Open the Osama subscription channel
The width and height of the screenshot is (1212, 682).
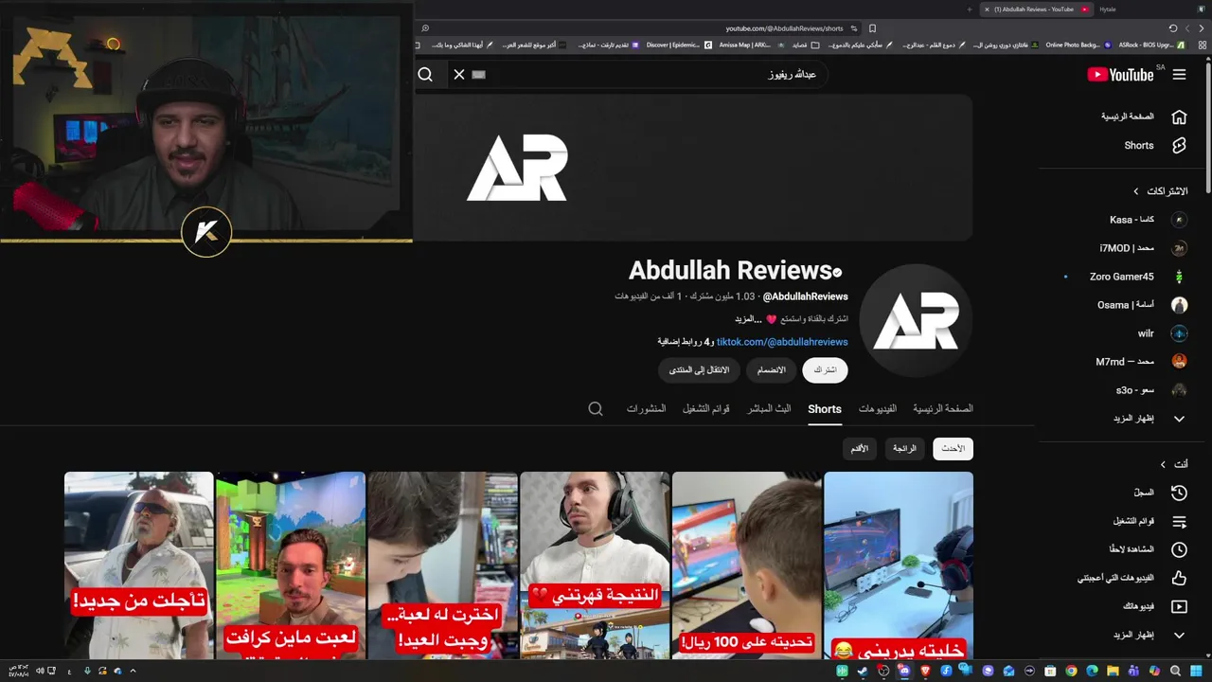tap(1142, 305)
